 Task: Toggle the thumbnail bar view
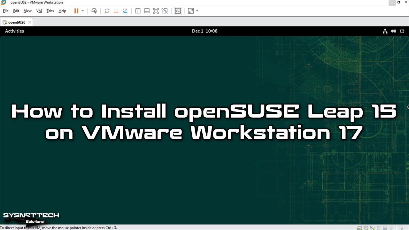click(x=147, y=11)
